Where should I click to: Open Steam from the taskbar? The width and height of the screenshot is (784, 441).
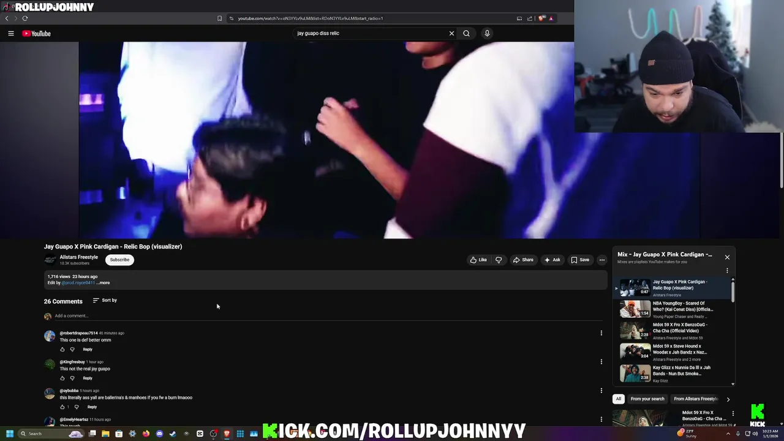coord(173,434)
